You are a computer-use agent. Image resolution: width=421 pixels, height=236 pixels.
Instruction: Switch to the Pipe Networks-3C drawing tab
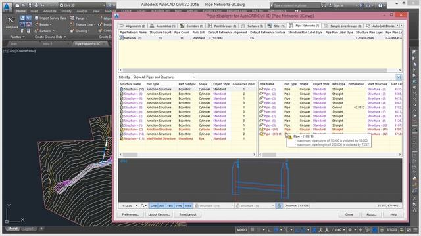point(90,44)
